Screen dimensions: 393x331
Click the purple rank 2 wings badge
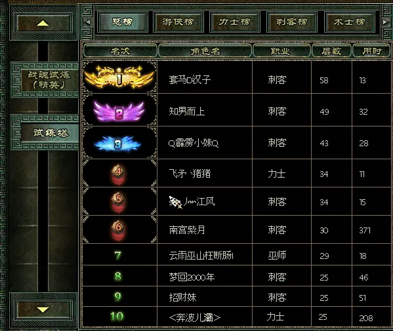(x=119, y=111)
